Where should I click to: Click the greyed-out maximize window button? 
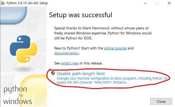pos(157,3)
